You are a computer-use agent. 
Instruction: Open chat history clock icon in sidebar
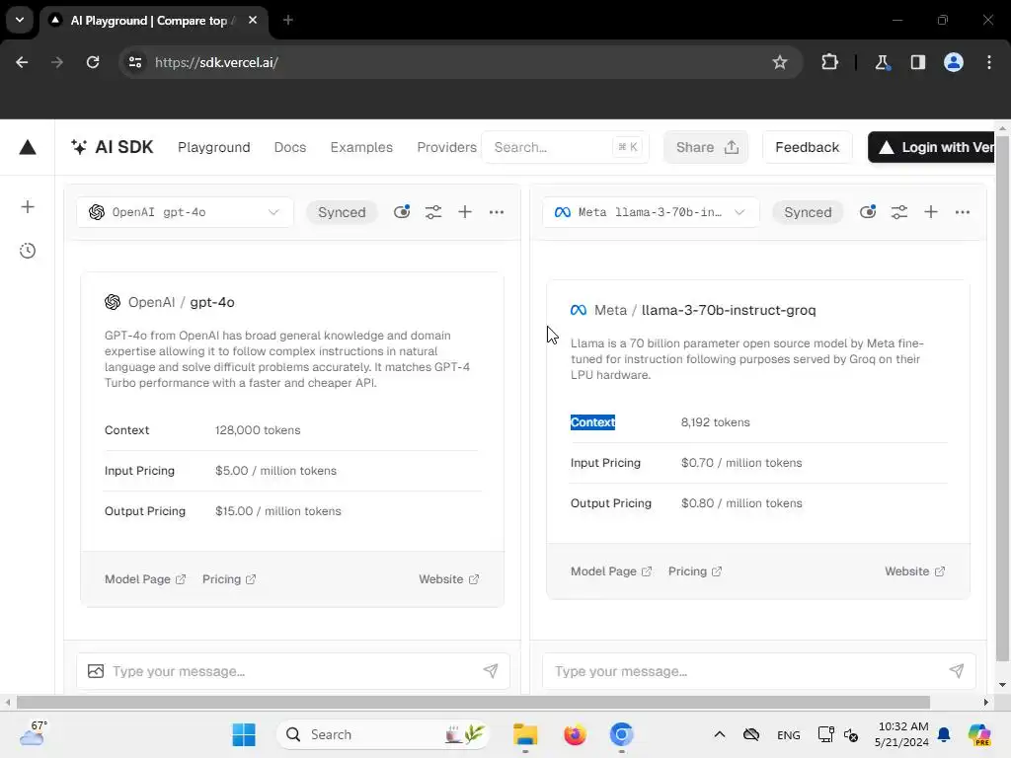(28, 251)
